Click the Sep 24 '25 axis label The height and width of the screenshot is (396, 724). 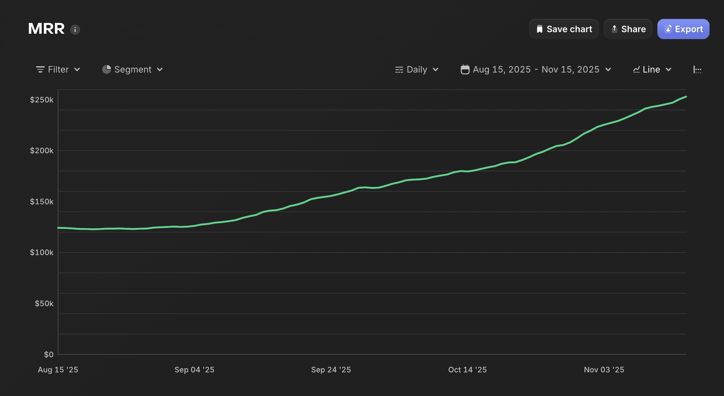point(331,370)
